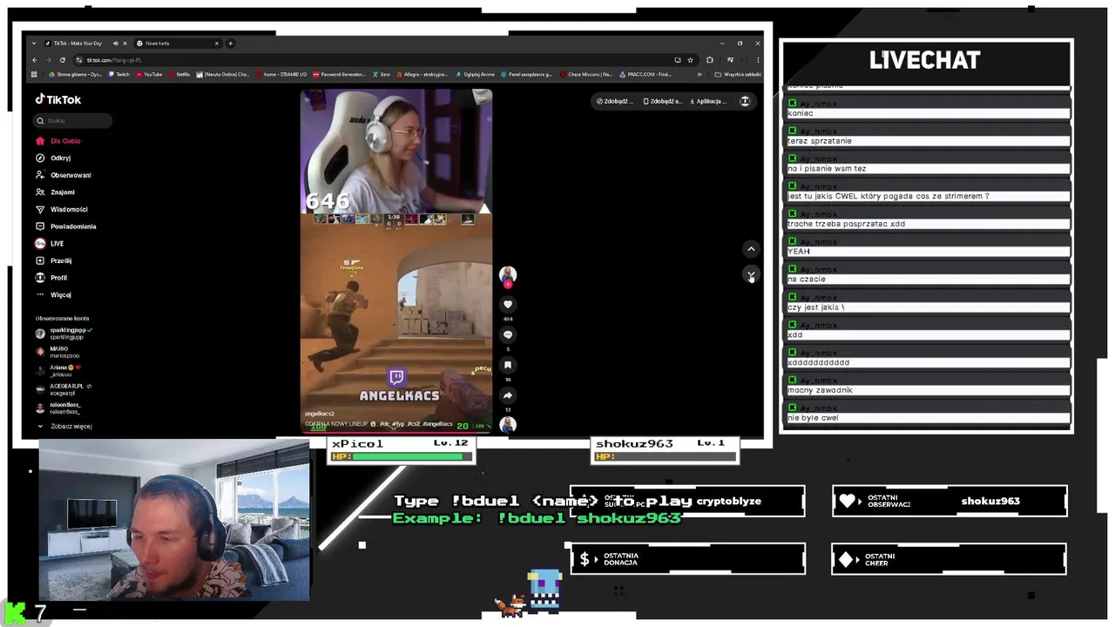Open video three-dot options menu
The height and width of the screenshot is (627, 1115).
(x=480, y=98)
